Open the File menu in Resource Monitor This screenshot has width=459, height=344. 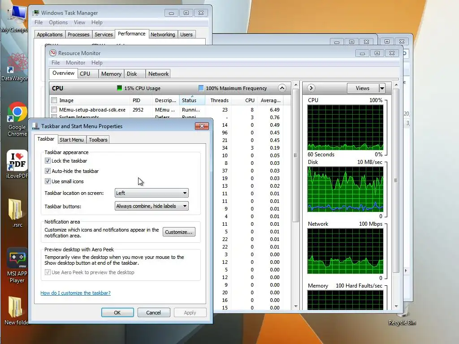coord(55,63)
